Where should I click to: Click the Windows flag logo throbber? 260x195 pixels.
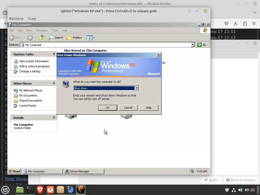tap(205, 30)
